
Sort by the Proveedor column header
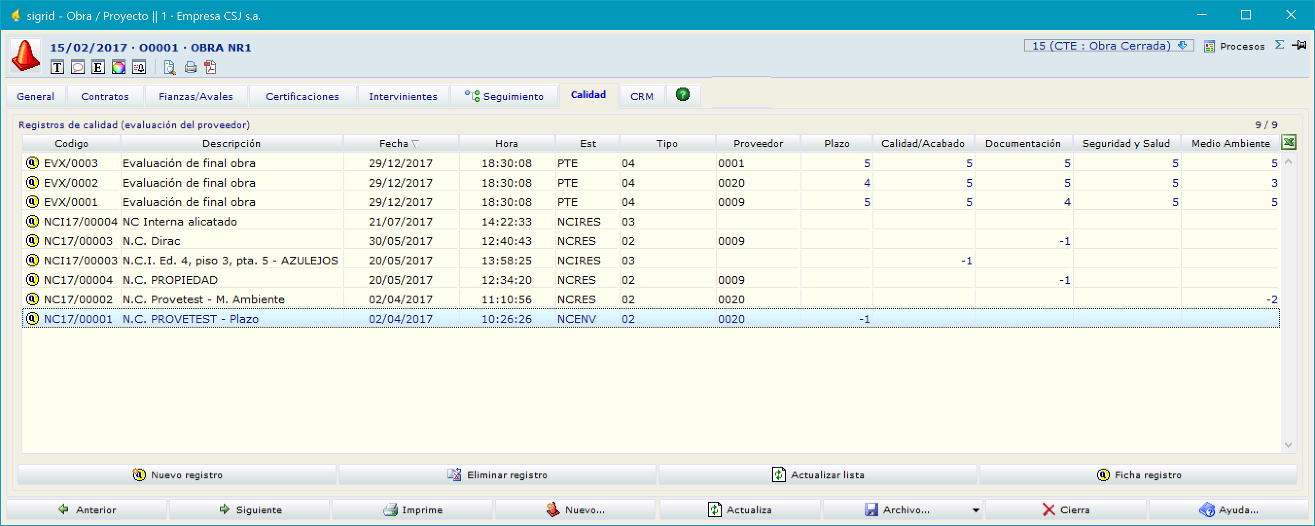758,143
